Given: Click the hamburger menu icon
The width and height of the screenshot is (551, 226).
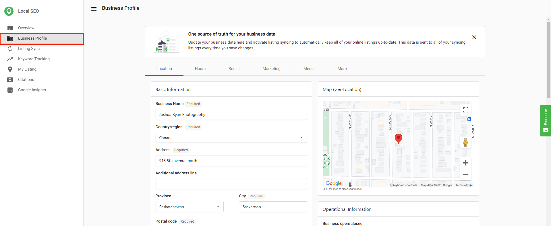Looking at the screenshot, I should [94, 9].
